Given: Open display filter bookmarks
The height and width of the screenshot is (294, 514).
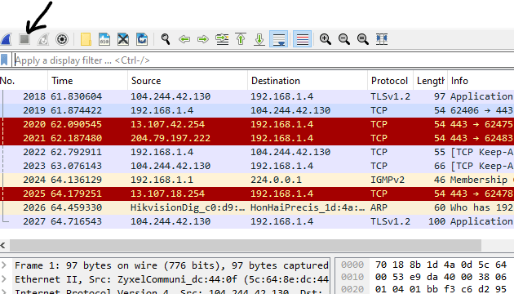Looking at the screenshot, I should [4, 60].
